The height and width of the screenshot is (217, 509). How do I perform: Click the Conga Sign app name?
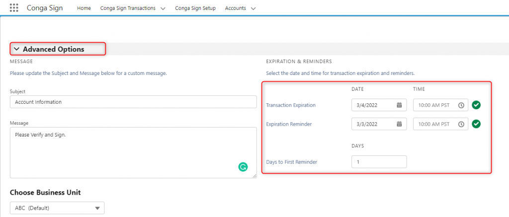coord(45,8)
